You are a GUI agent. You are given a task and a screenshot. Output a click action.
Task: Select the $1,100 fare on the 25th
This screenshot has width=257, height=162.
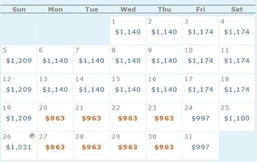[x=237, y=118]
